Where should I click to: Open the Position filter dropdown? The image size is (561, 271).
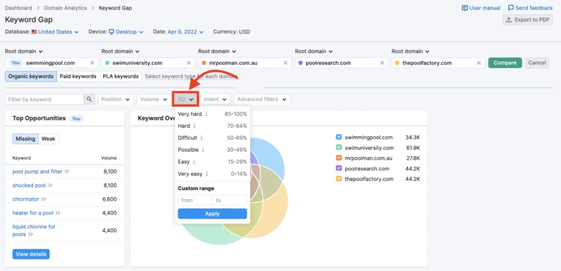click(x=116, y=99)
